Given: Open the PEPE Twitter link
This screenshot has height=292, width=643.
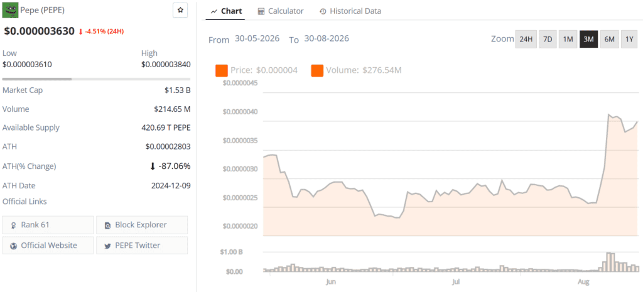Looking at the screenshot, I should point(142,246).
